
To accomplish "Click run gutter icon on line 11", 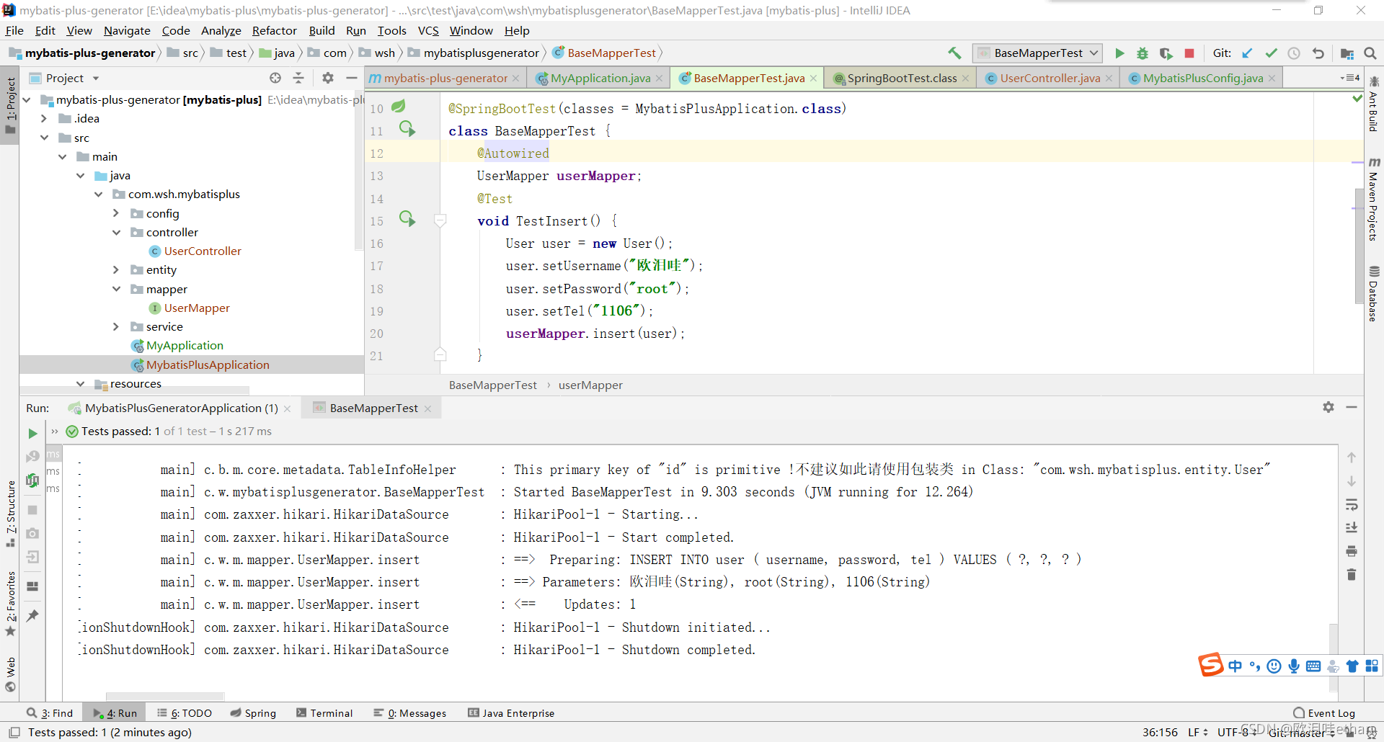I will (x=407, y=129).
